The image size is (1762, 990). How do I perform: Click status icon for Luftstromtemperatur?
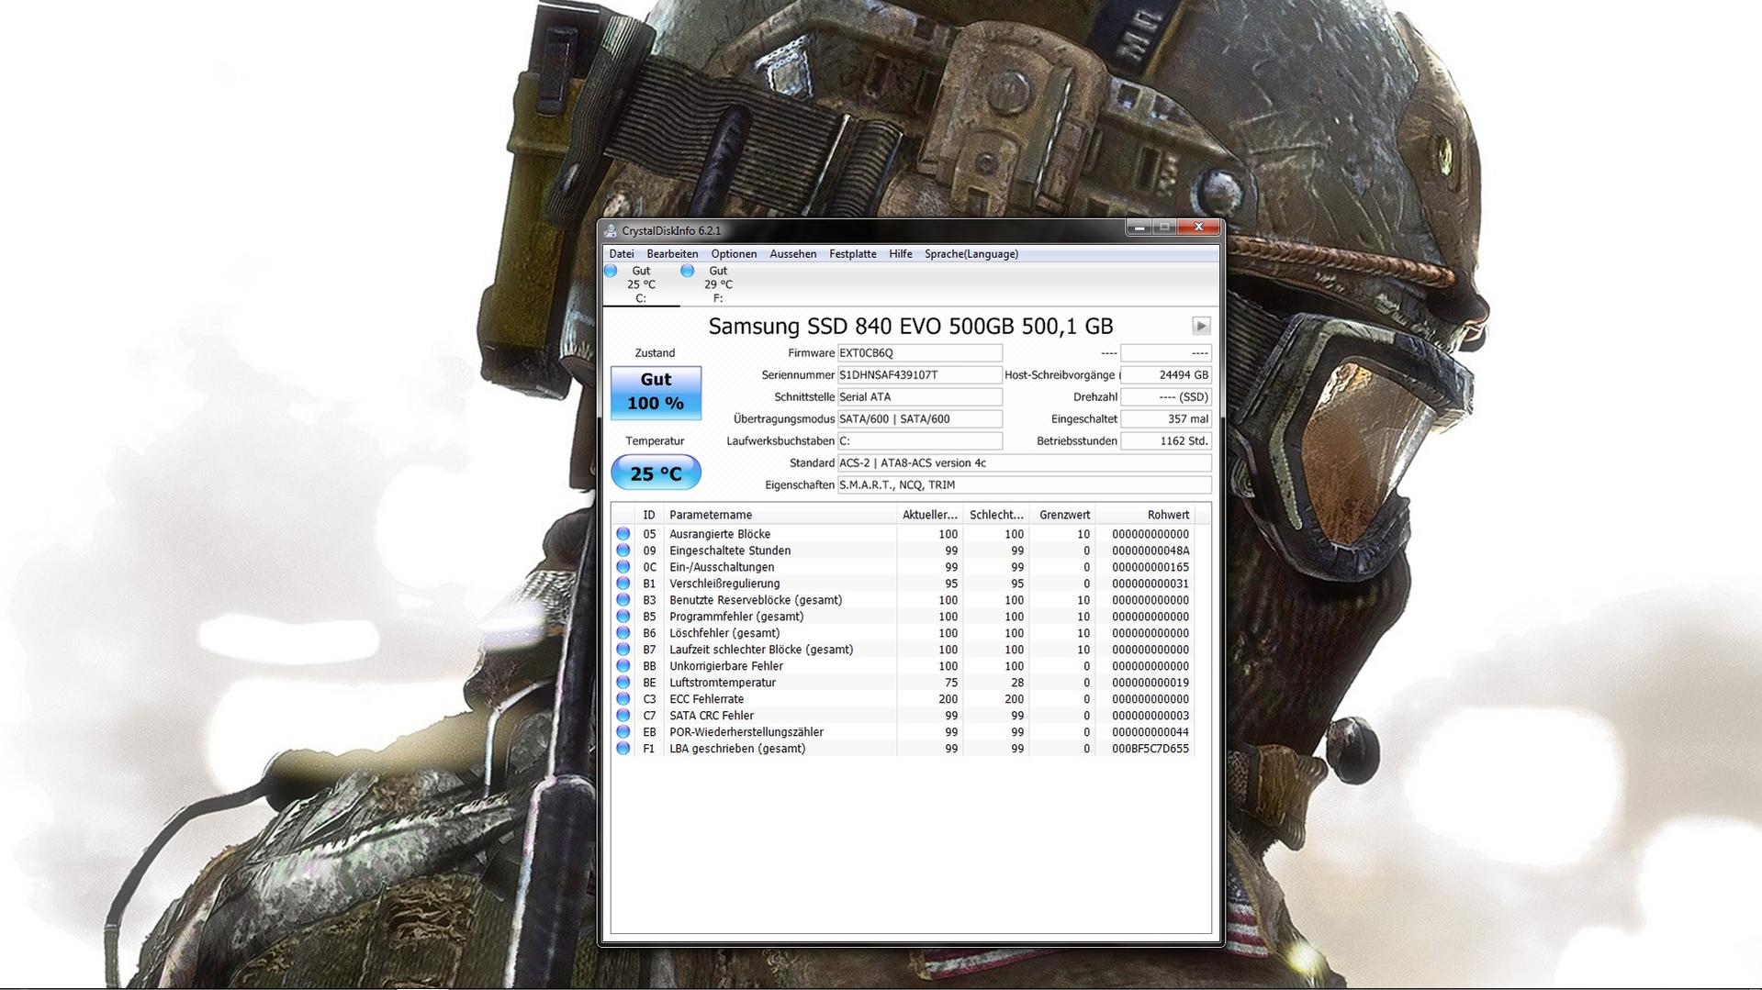coord(623,683)
